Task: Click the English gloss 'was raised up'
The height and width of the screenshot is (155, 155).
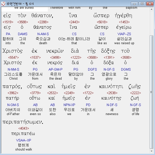Action: tap(124, 43)
